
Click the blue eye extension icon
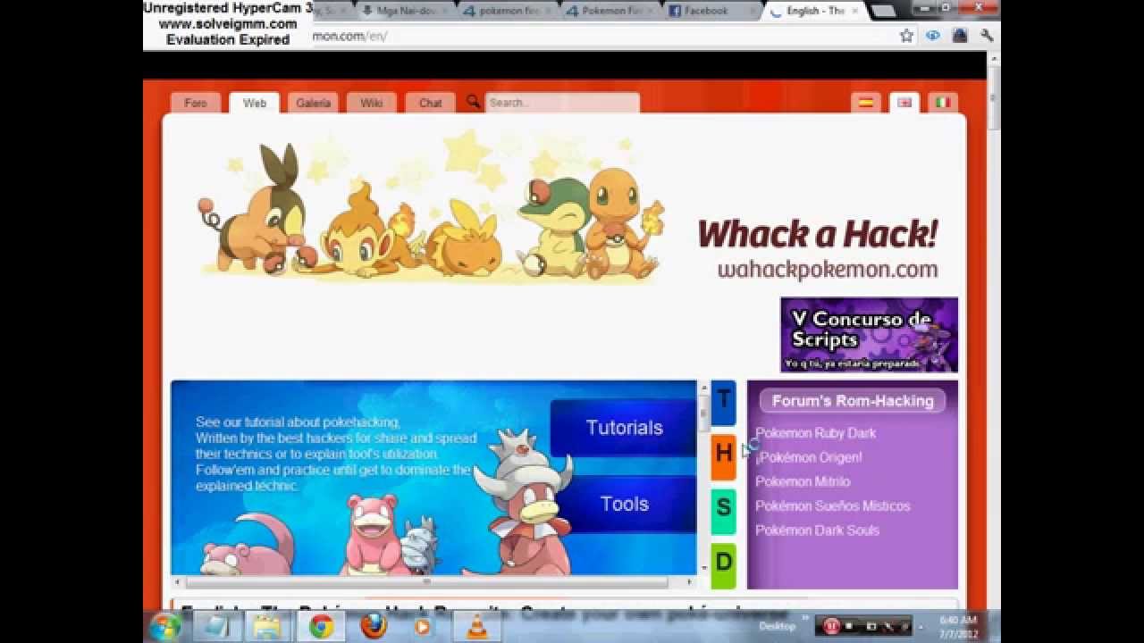tap(933, 36)
